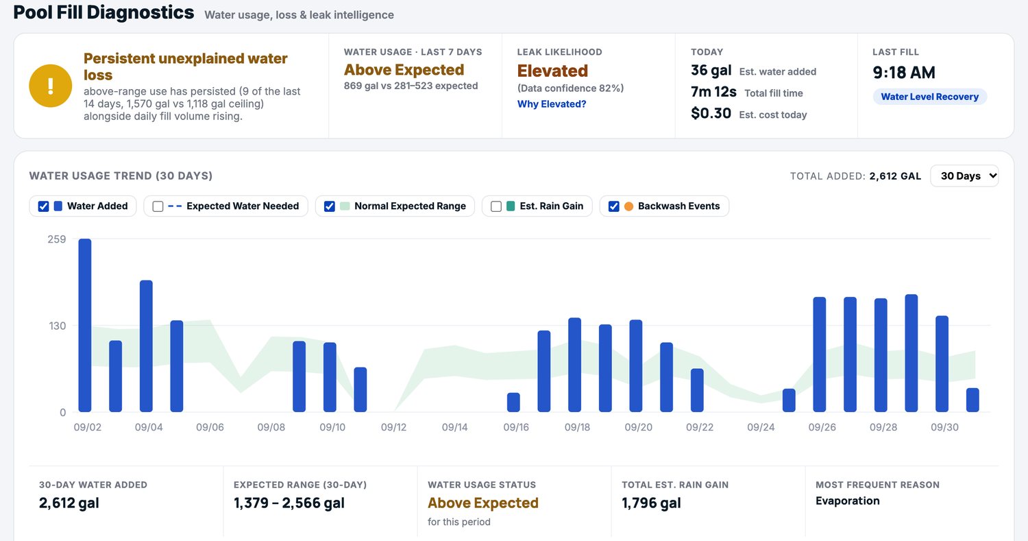Uncheck the Water Added checkbox
Screen dimensions: 1028x541
pos(43,206)
